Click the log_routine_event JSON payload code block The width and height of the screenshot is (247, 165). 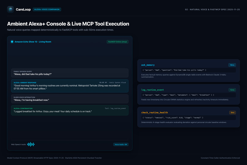coord(188,95)
